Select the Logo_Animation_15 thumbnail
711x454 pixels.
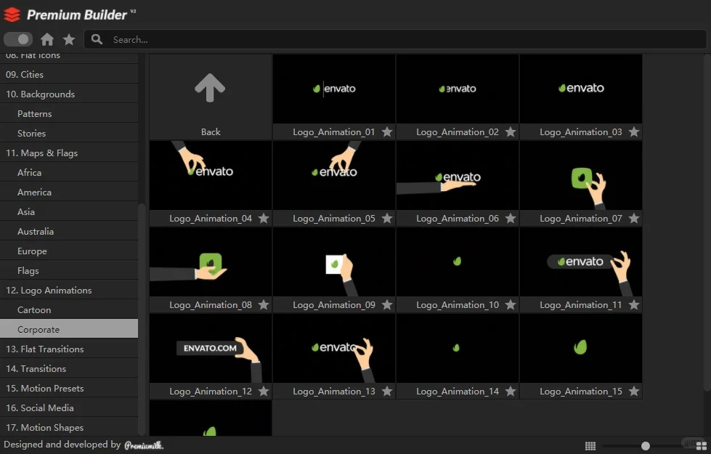pyautogui.click(x=581, y=349)
